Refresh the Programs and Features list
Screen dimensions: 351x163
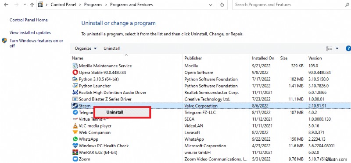click(222, 5)
